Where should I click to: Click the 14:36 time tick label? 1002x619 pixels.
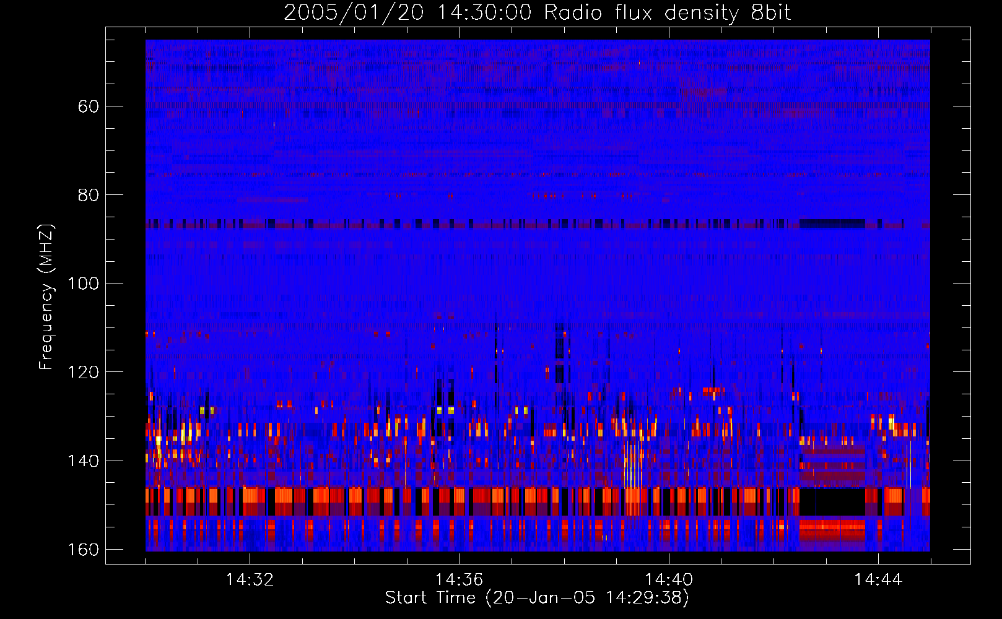(459, 580)
